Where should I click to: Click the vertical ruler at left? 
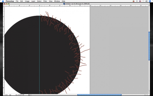point(4,50)
